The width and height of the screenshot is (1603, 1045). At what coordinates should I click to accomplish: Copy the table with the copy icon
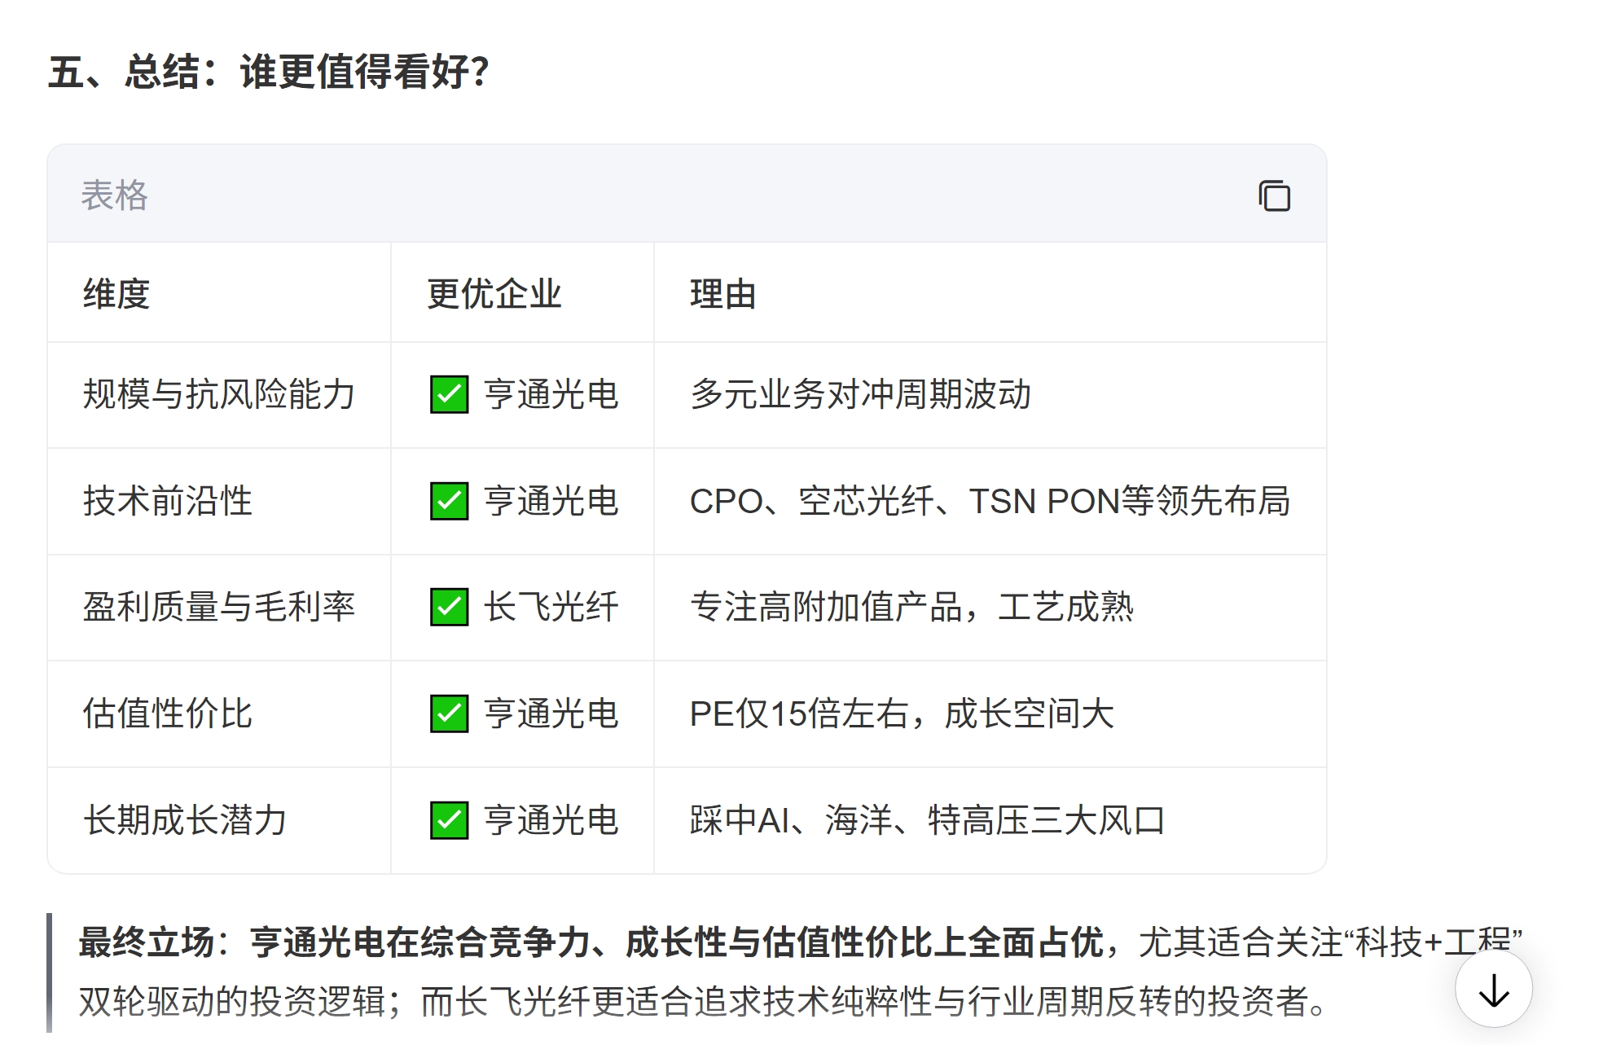coord(1274,196)
